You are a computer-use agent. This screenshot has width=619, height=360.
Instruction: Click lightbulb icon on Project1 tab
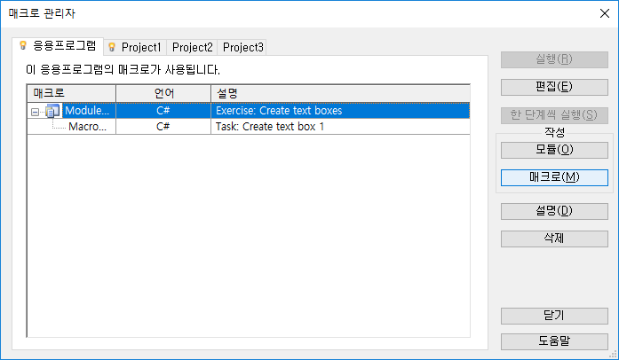click(112, 47)
